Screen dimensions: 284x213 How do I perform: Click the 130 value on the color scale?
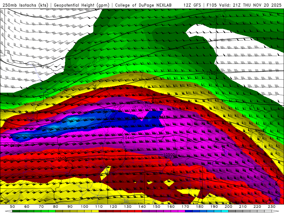(128, 207)
